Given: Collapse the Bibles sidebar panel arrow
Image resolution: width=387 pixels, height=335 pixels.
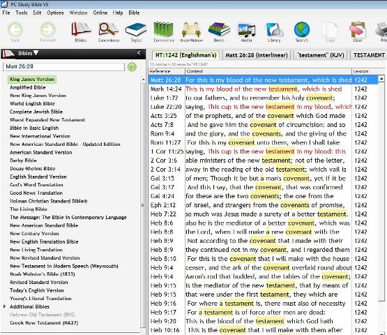Looking at the screenshot, I should coord(139,52).
